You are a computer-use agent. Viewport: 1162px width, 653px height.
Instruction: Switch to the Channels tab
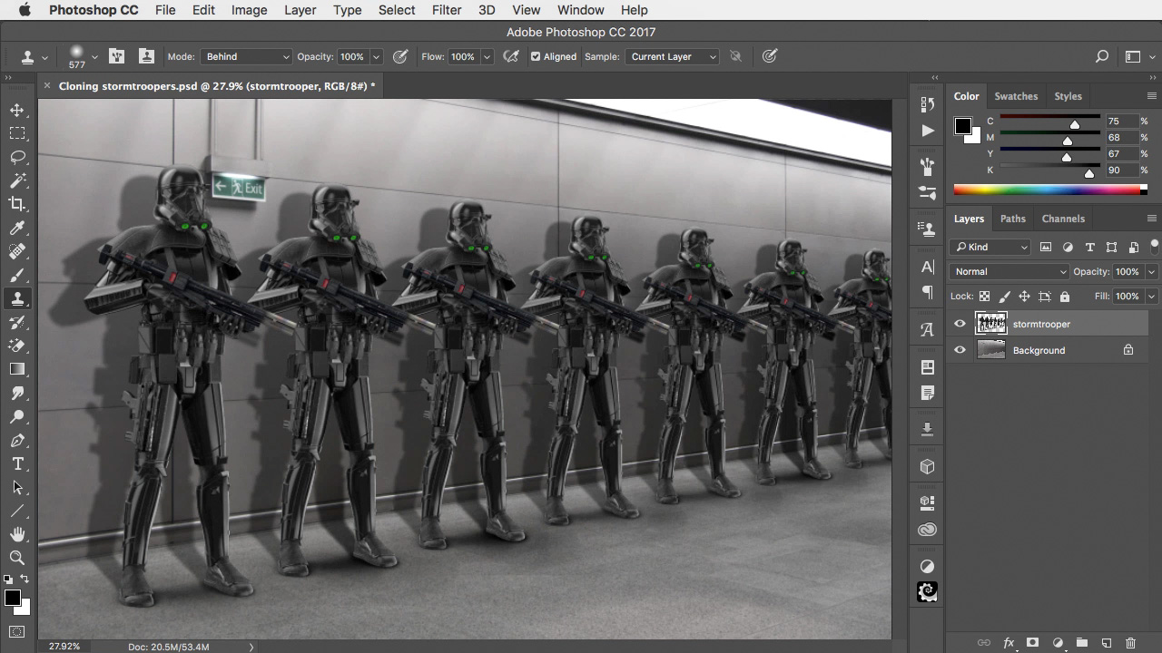click(1062, 219)
